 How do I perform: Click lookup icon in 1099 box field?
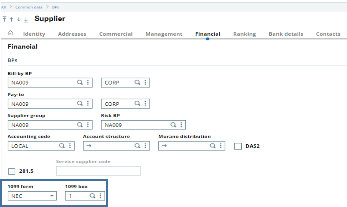[93, 196]
